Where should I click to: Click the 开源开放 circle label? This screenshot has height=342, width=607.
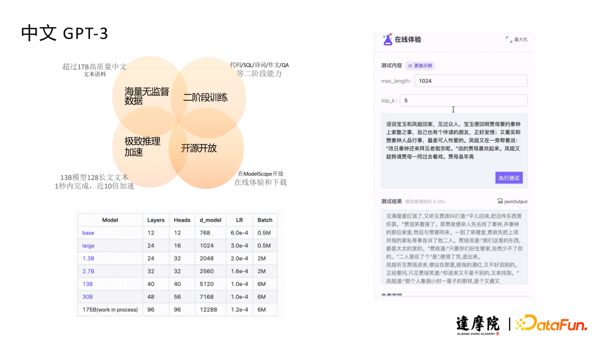tap(198, 148)
